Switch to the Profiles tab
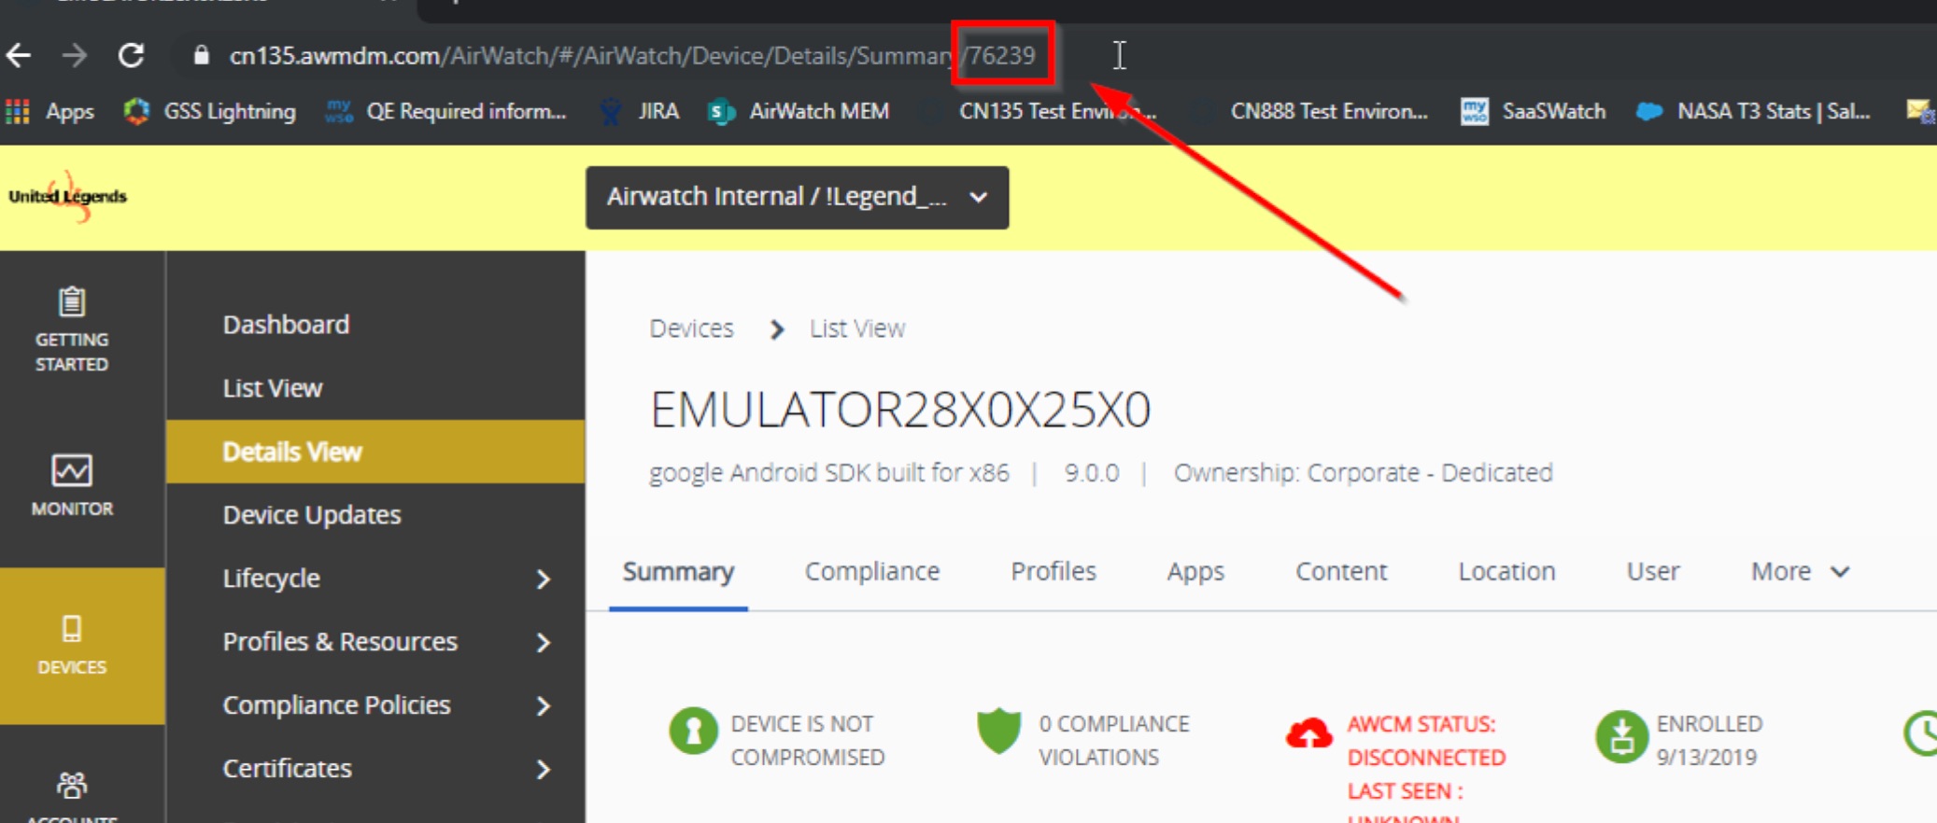The image size is (1937, 823). point(1053,571)
